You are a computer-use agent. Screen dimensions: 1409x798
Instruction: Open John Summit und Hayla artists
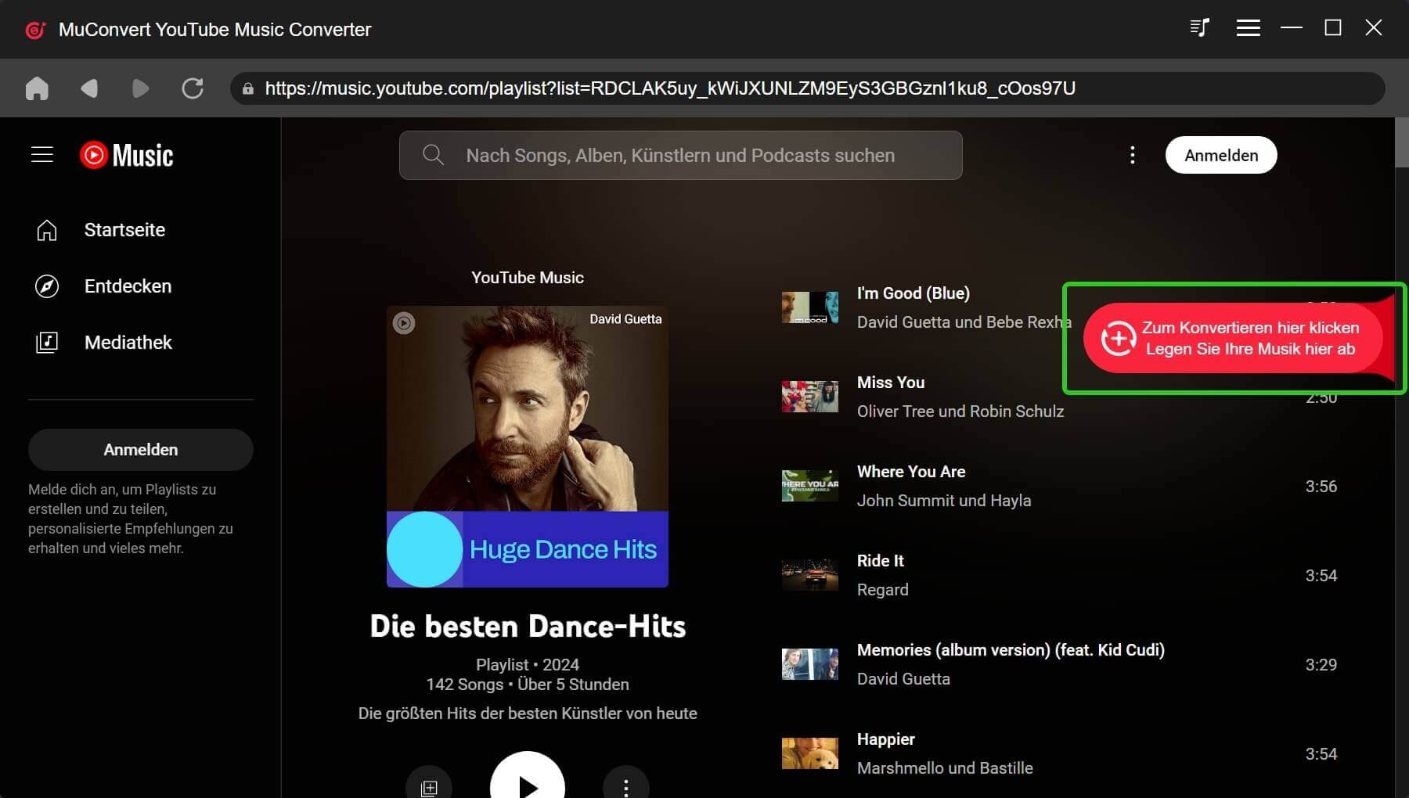[944, 501]
